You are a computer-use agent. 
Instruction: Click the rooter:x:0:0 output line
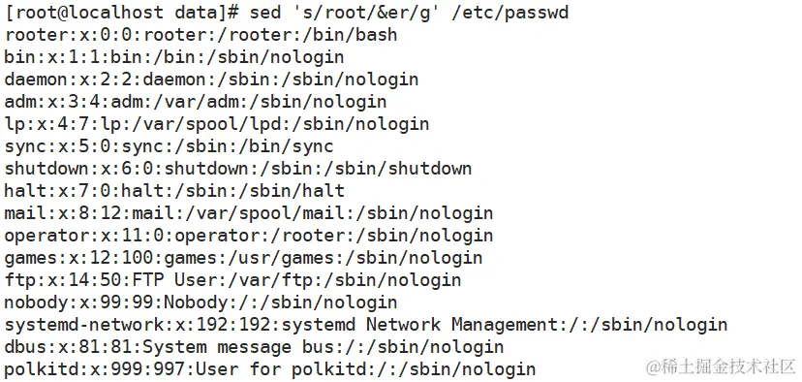click(201, 35)
